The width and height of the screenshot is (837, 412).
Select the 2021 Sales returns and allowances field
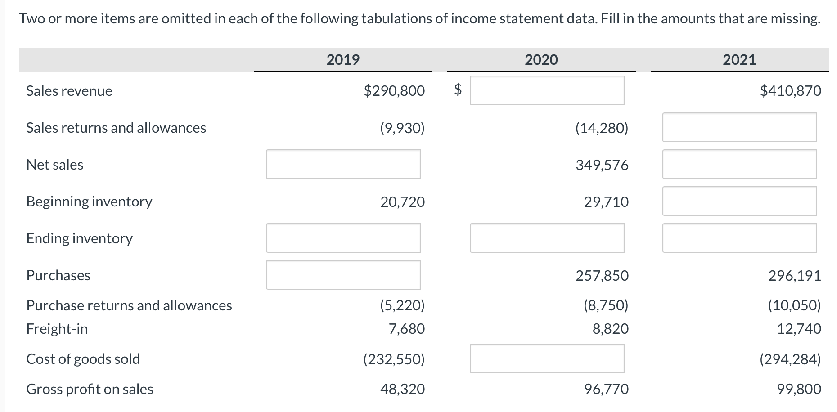pyautogui.click(x=739, y=127)
